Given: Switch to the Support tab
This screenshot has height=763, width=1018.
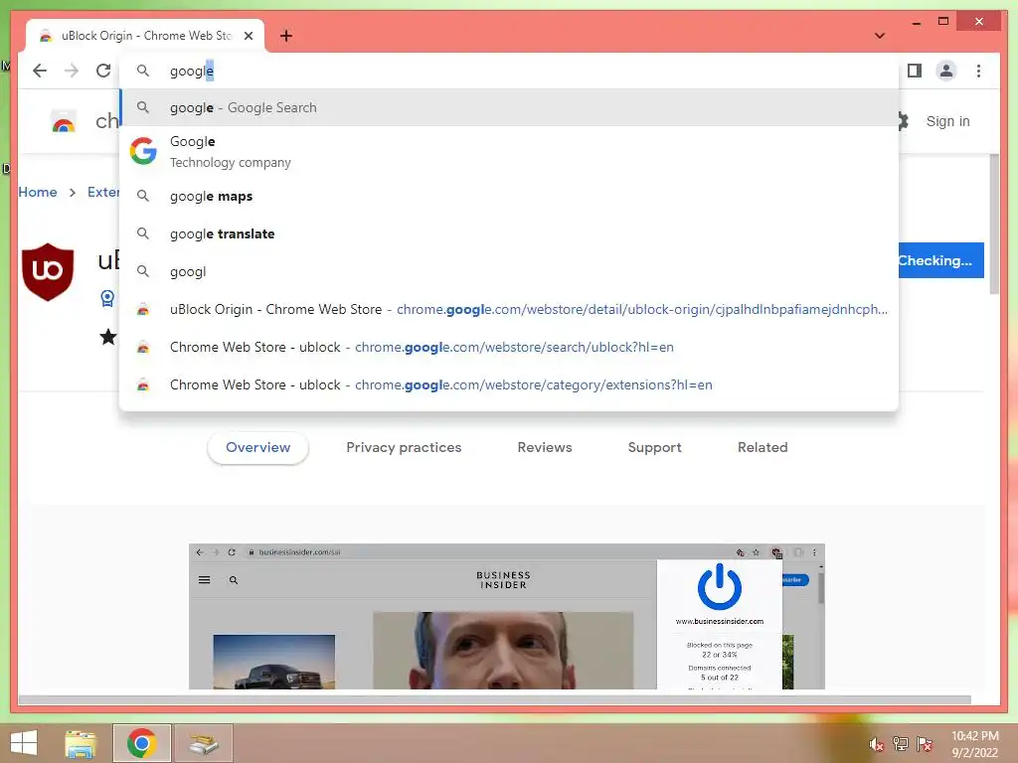Looking at the screenshot, I should point(654,448).
